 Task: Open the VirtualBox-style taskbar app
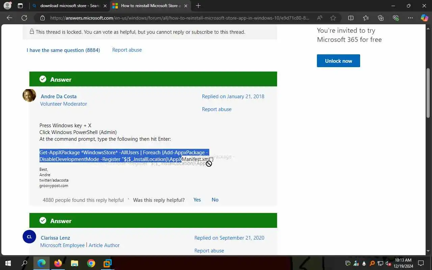[x=107, y=263]
